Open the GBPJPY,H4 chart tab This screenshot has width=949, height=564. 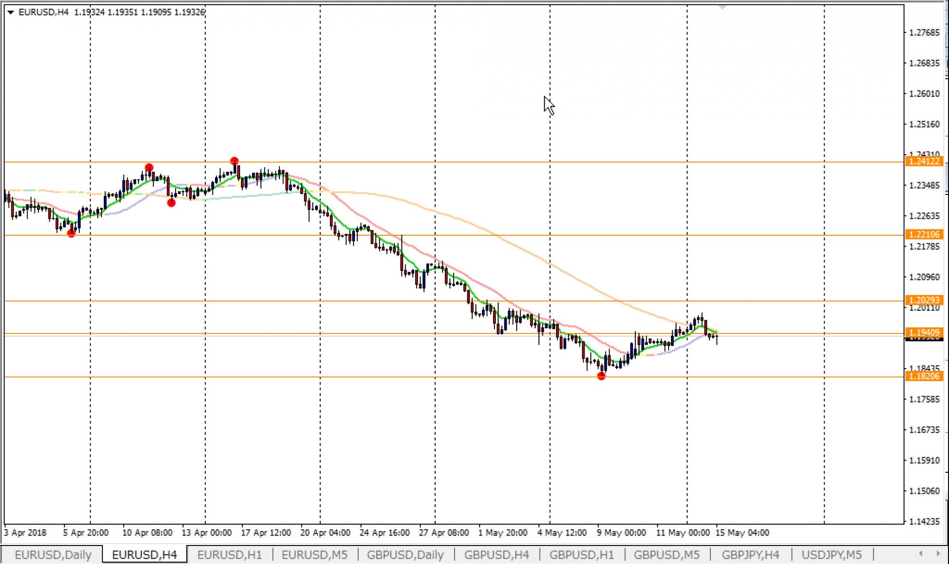[750, 555]
